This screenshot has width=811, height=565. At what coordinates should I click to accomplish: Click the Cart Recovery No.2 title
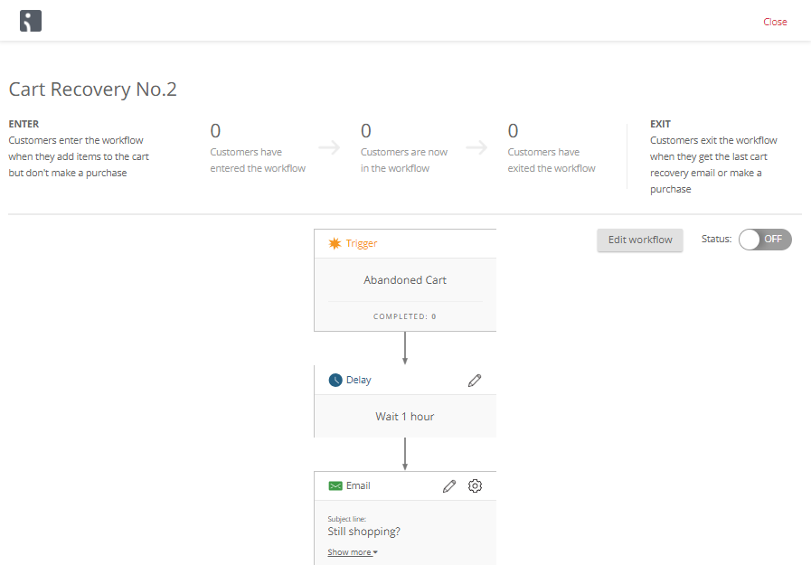(x=93, y=89)
